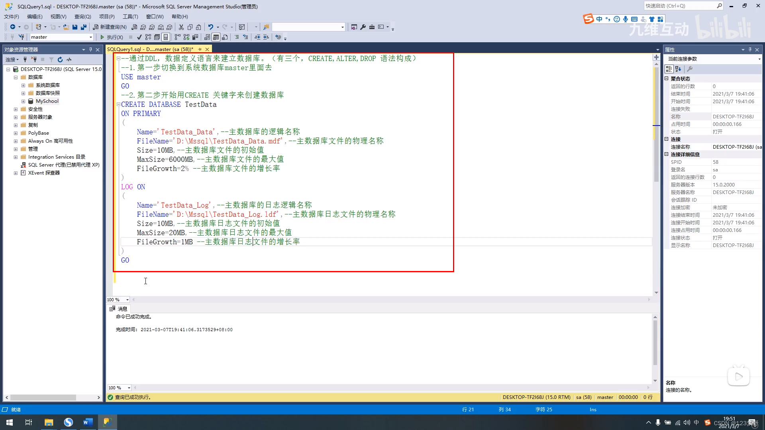This screenshot has width=765, height=430.
Task: Select the XEvent 探查器 node
Action: [x=44, y=173]
